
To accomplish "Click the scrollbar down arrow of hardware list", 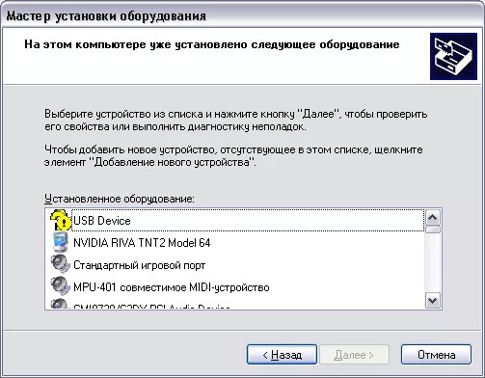I will tap(433, 301).
